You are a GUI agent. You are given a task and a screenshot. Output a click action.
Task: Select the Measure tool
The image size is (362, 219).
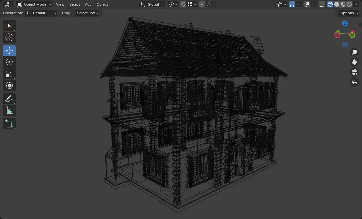click(x=9, y=111)
